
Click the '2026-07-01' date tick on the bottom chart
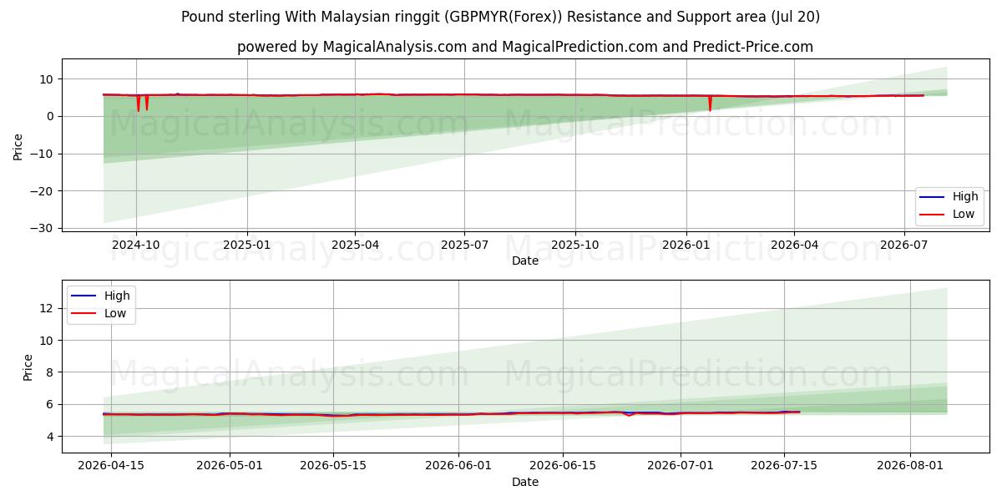pyautogui.click(x=680, y=467)
